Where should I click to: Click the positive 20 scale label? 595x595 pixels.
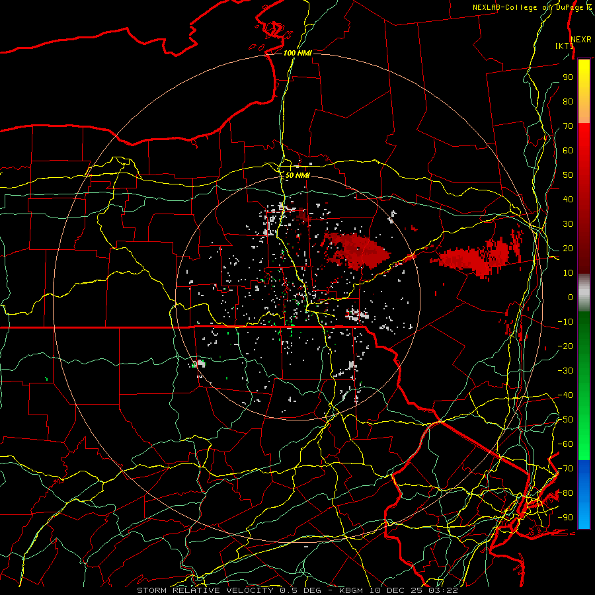pyautogui.click(x=568, y=248)
